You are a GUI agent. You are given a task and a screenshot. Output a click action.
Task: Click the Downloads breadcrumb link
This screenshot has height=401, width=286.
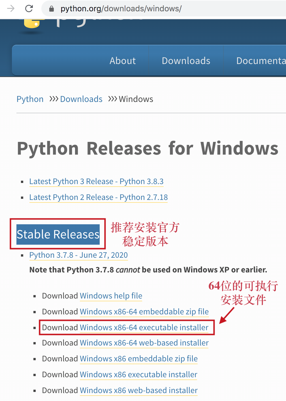coord(81,99)
